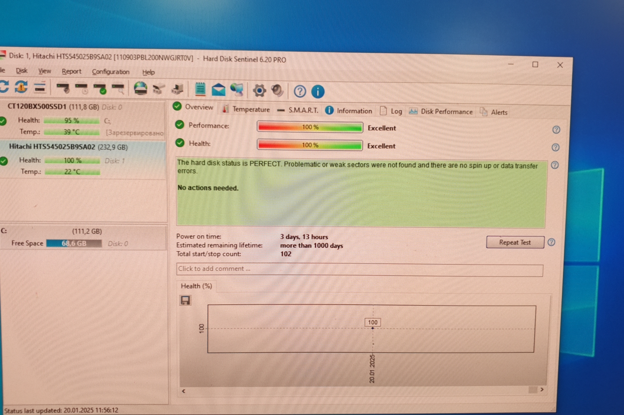Switch to the Temperature tab
624x415 pixels.
(x=246, y=109)
